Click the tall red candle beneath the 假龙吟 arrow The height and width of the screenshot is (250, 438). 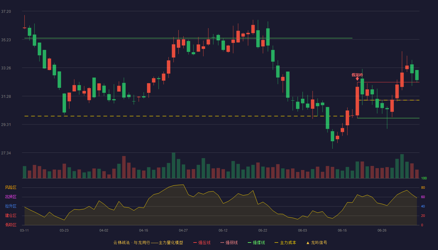click(x=357, y=101)
